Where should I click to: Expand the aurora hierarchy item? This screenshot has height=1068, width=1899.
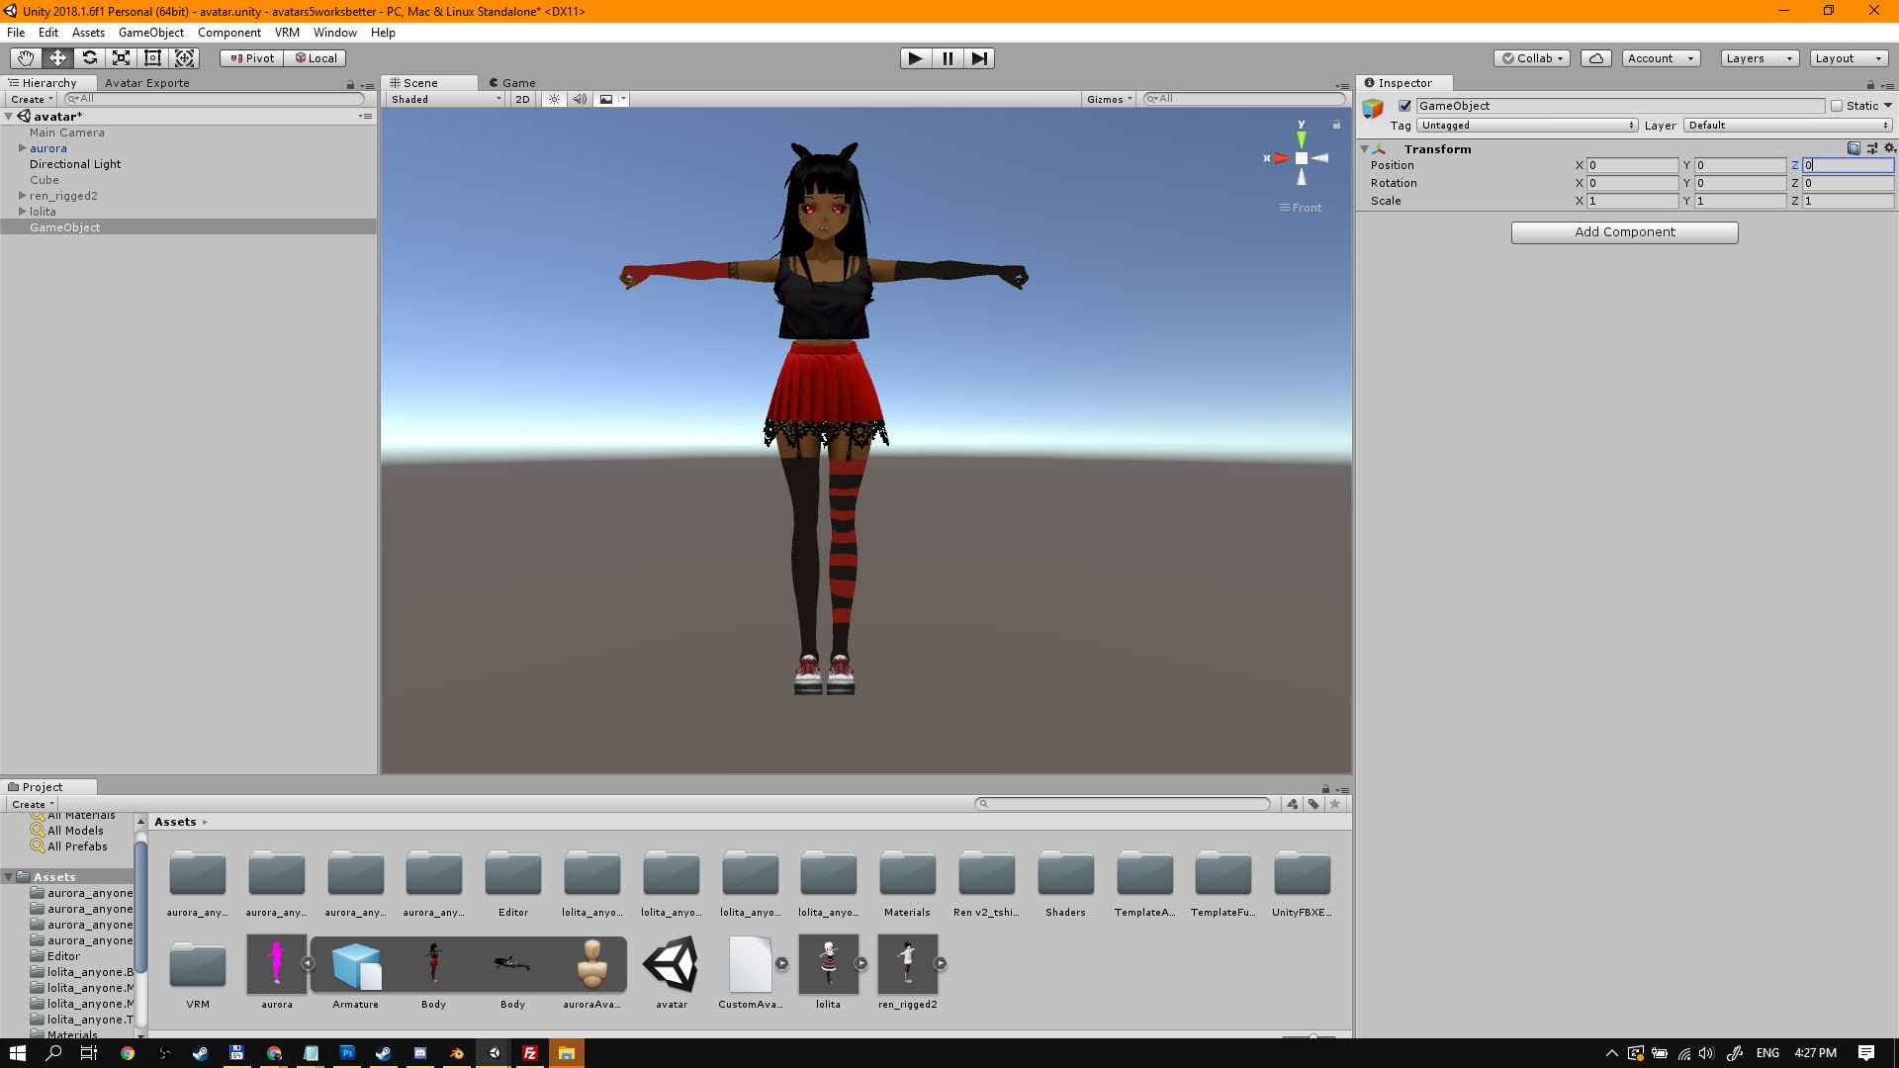[x=22, y=148]
